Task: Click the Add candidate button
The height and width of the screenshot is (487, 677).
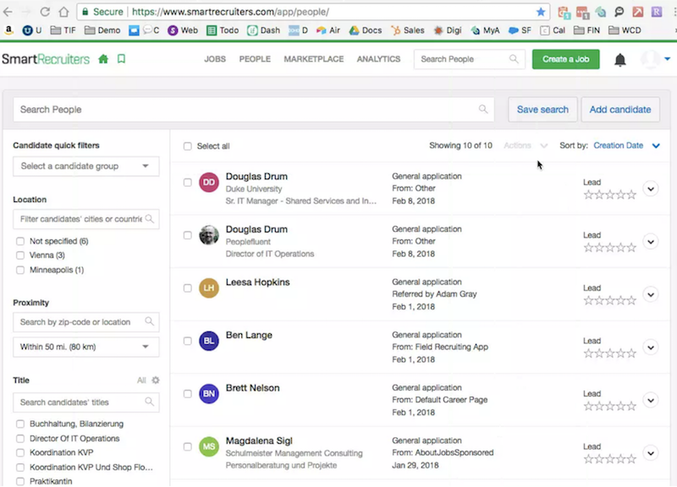Action: tap(620, 110)
